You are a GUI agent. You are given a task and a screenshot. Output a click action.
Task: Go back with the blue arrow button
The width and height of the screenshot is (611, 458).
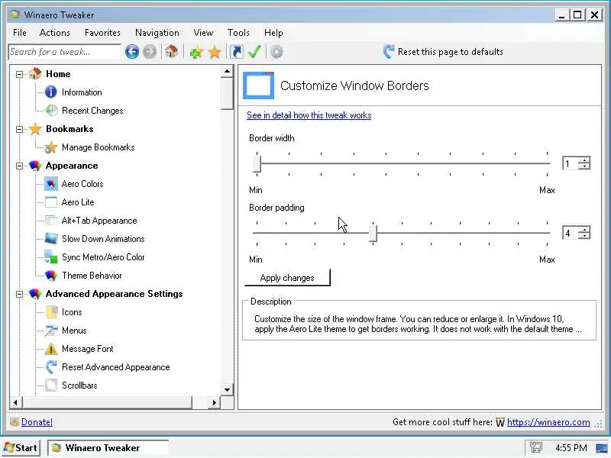[x=132, y=52]
